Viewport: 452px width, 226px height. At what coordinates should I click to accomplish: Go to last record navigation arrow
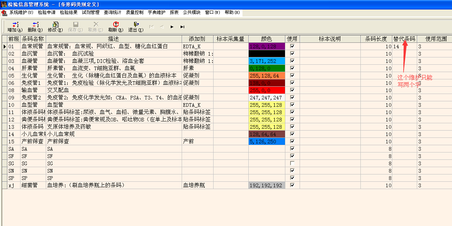coord(182,27)
